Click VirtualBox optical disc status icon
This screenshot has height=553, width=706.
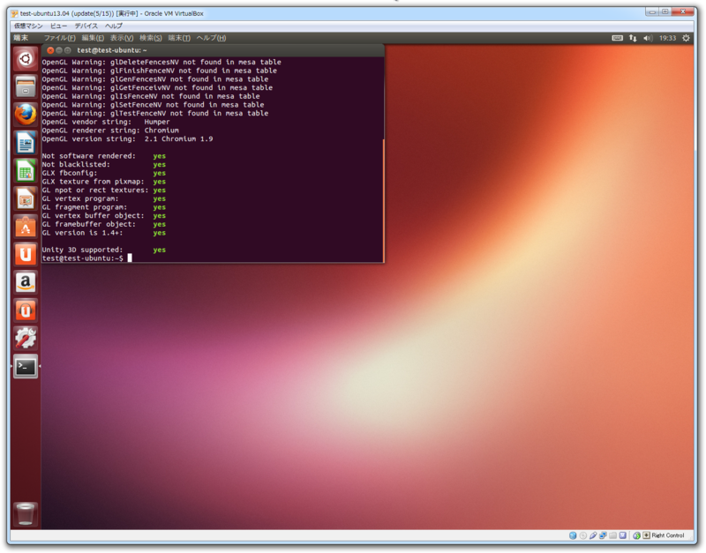click(583, 535)
